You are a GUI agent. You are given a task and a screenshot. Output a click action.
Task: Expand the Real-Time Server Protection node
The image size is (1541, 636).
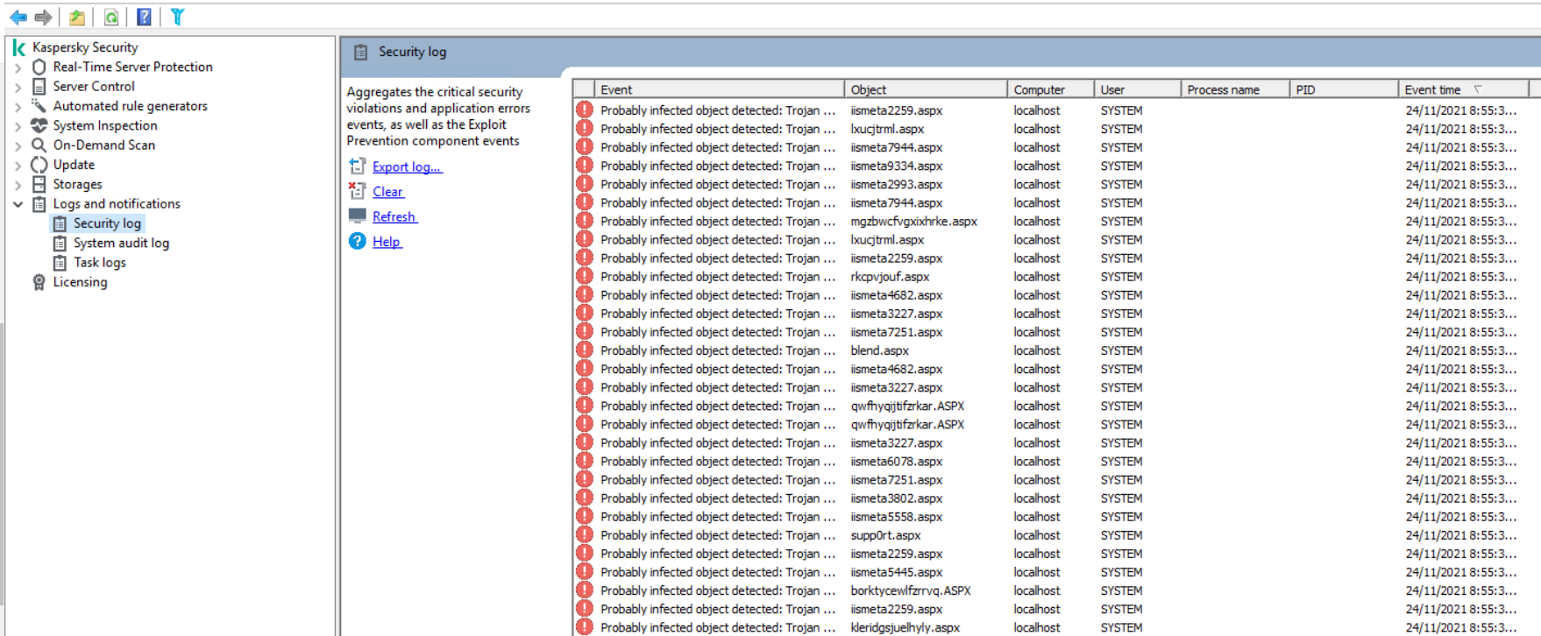click(x=18, y=67)
